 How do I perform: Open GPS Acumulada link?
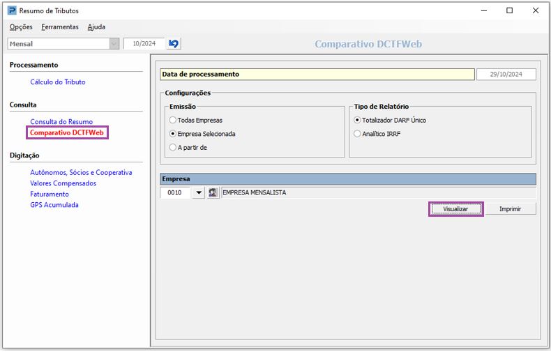(54, 205)
